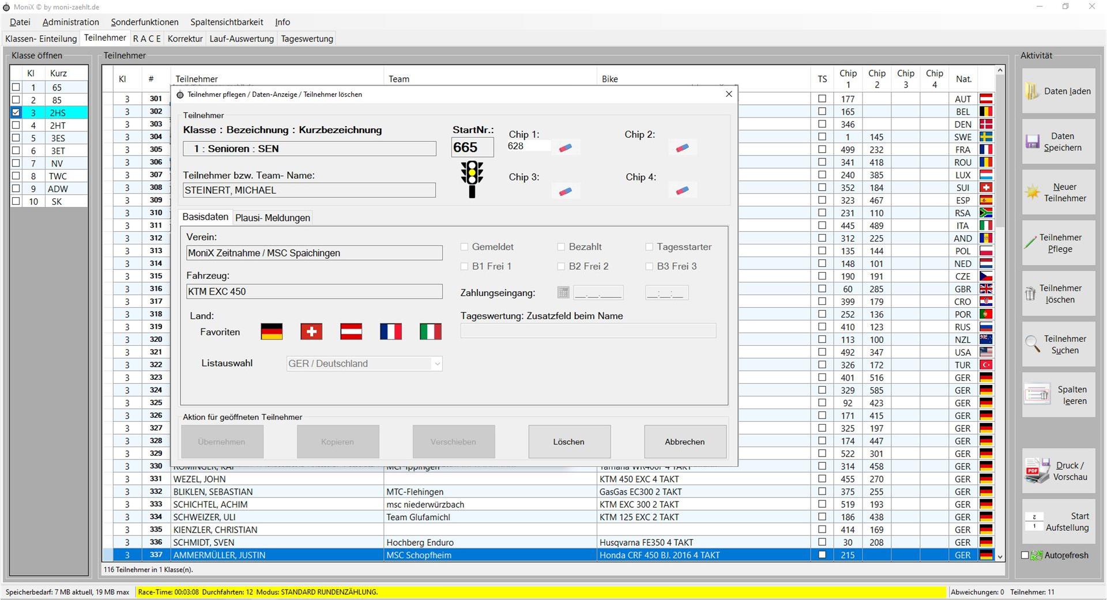Click the SWE flag in row 304

pos(986,137)
